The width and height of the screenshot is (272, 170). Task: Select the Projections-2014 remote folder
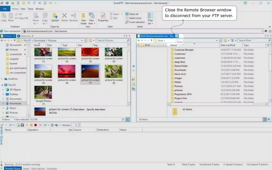point(183,94)
